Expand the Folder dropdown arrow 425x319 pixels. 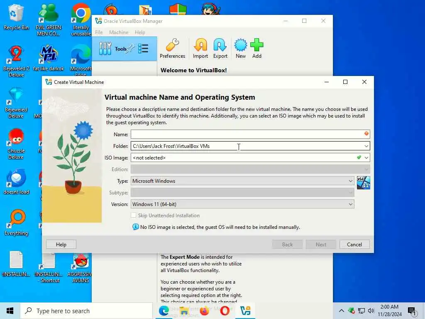click(x=366, y=146)
